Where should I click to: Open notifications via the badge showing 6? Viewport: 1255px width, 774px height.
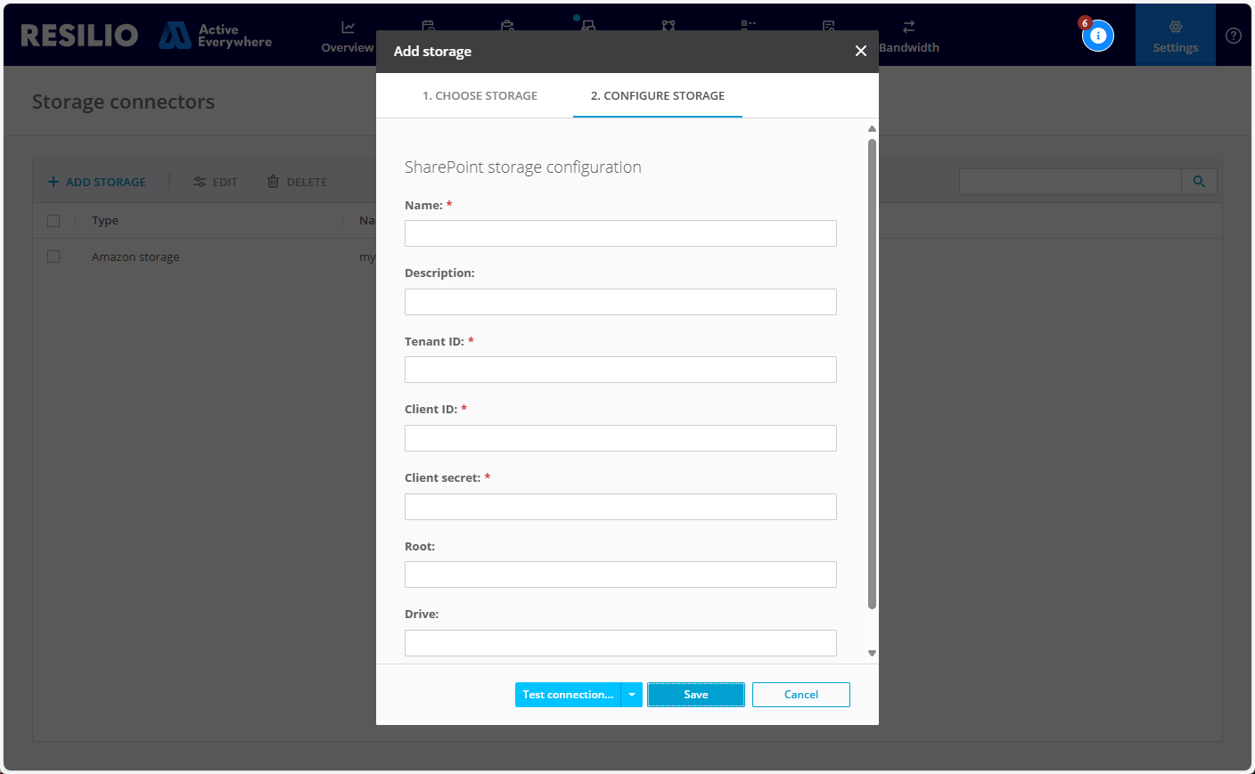[x=1097, y=35]
